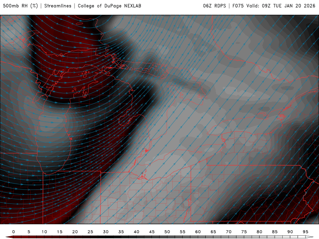The width and height of the screenshot is (319, 239).
Task: Select the 10 label on the colorbar
Action: pyautogui.click(x=44, y=232)
